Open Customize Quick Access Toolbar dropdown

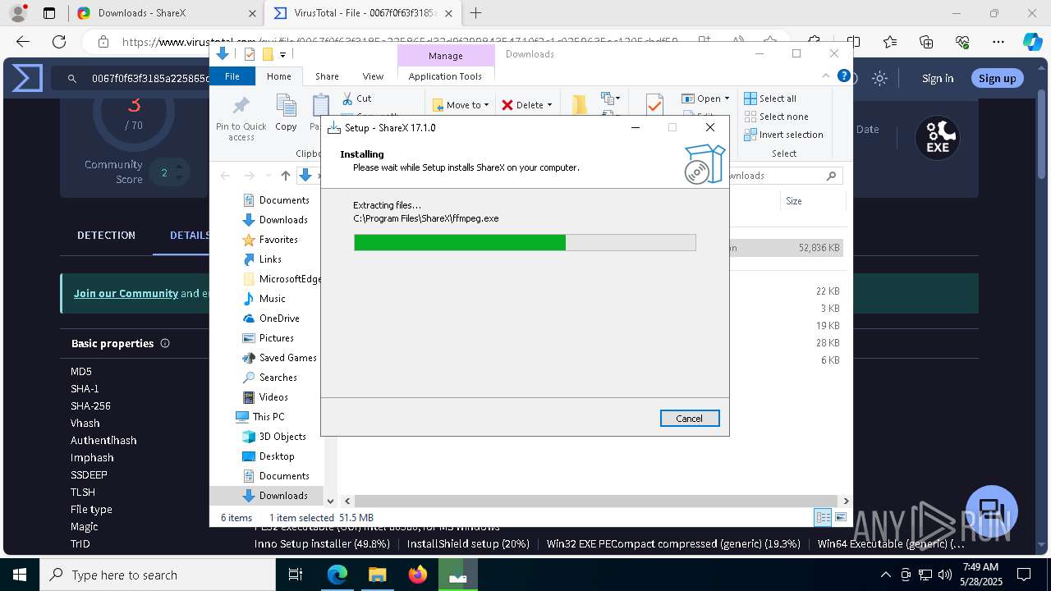pyautogui.click(x=282, y=54)
